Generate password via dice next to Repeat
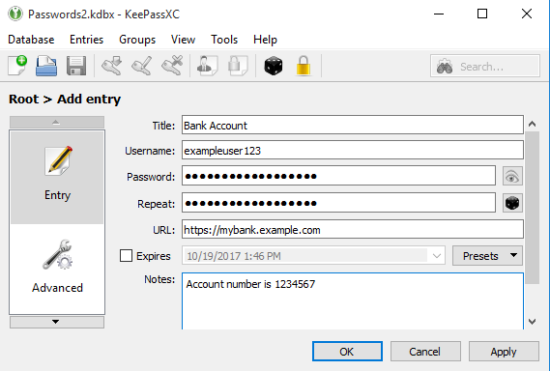Viewport: 550px width, 371px height. click(512, 203)
